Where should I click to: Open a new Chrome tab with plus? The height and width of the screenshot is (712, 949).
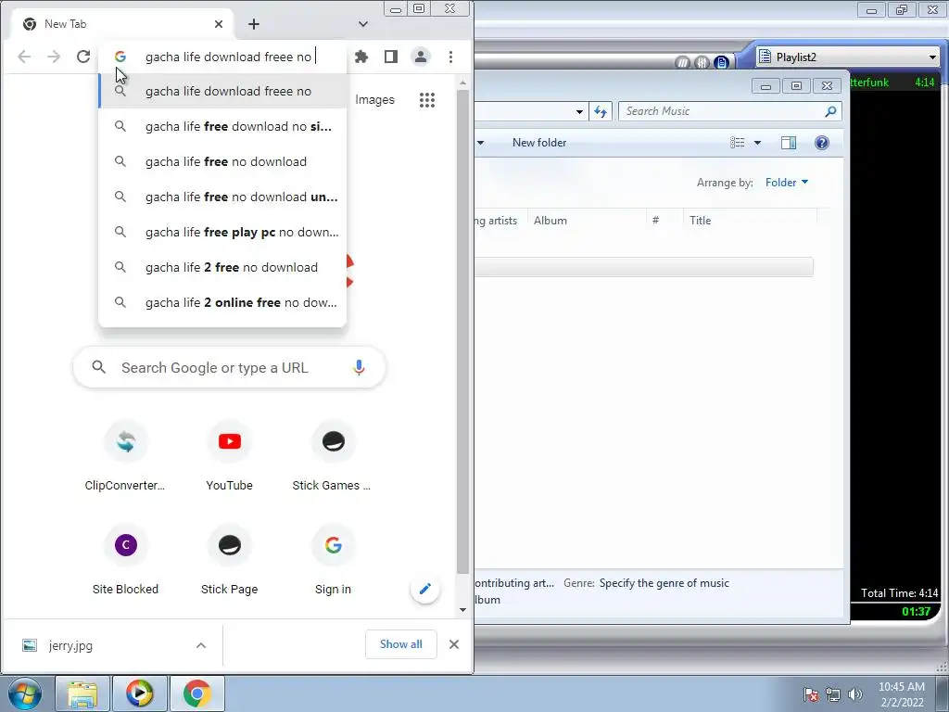[x=254, y=24]
